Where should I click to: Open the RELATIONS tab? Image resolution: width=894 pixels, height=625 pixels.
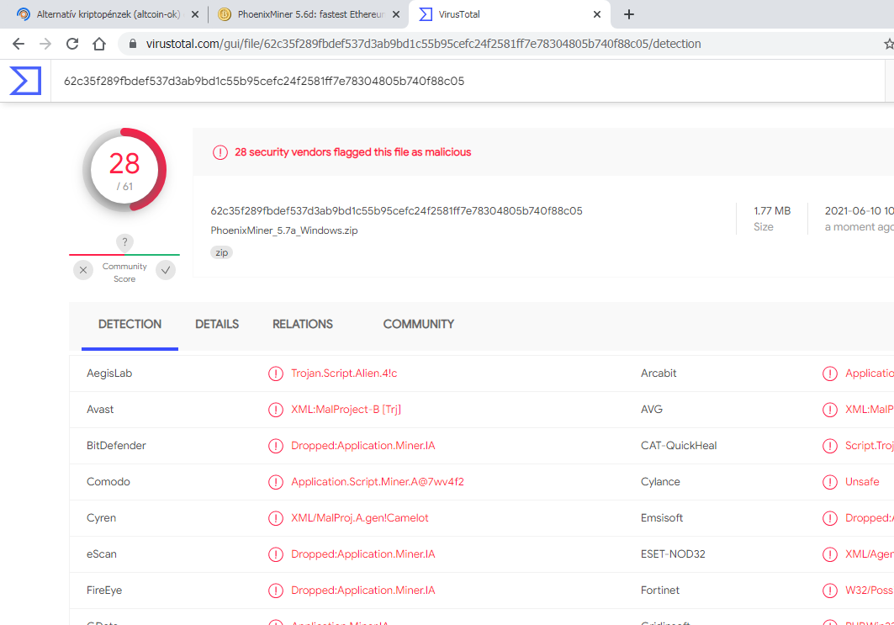303,325
